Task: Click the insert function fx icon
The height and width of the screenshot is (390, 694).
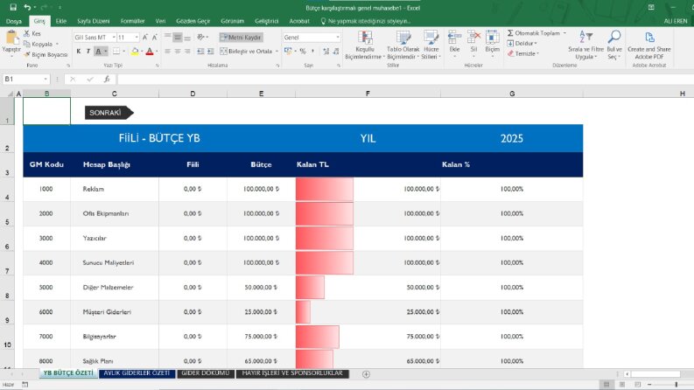Action: (x=107, y=80)
